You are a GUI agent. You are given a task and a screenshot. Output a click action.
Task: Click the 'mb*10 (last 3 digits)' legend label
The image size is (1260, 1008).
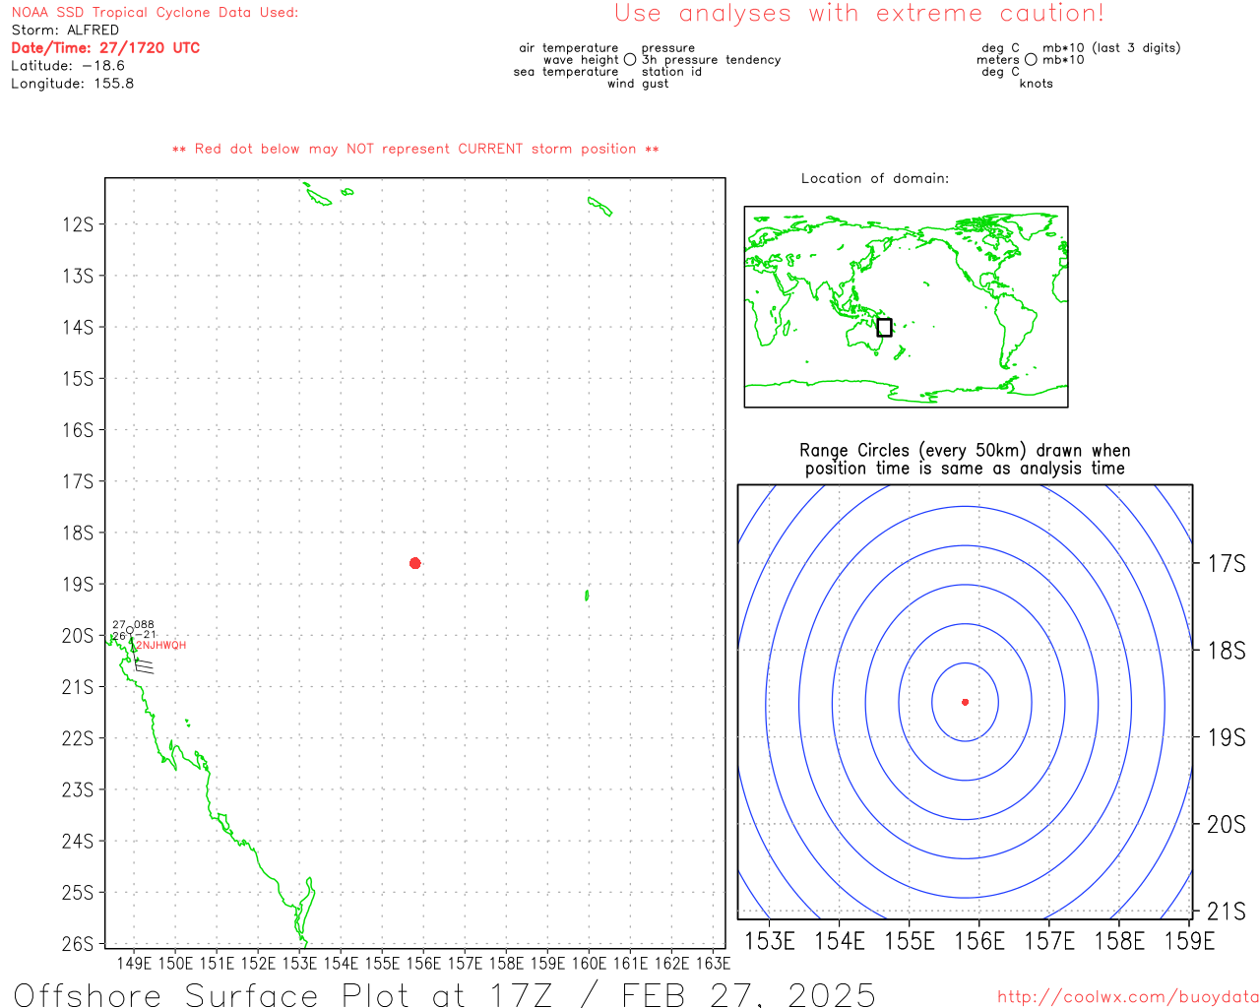coord(1111,48)
